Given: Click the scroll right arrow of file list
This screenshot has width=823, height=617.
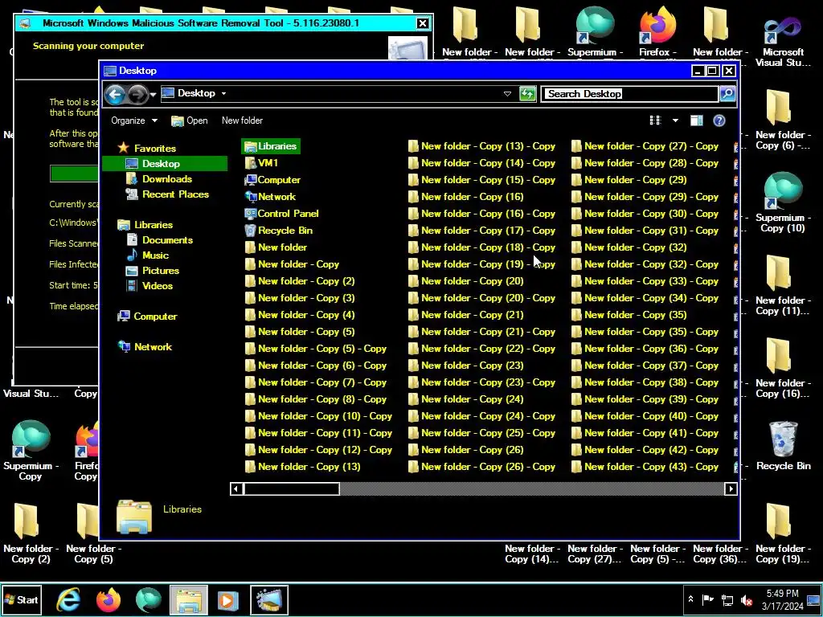Looking at the screenshot, I should click(731, 489).
